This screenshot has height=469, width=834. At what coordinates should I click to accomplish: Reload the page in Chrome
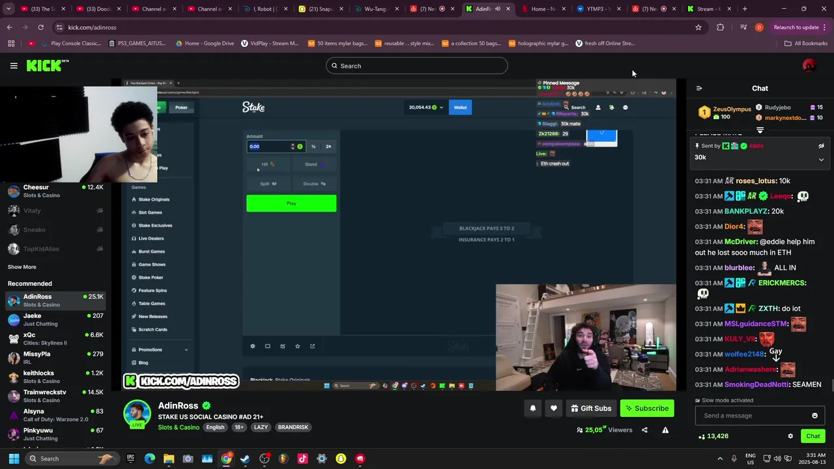point(40,27)
